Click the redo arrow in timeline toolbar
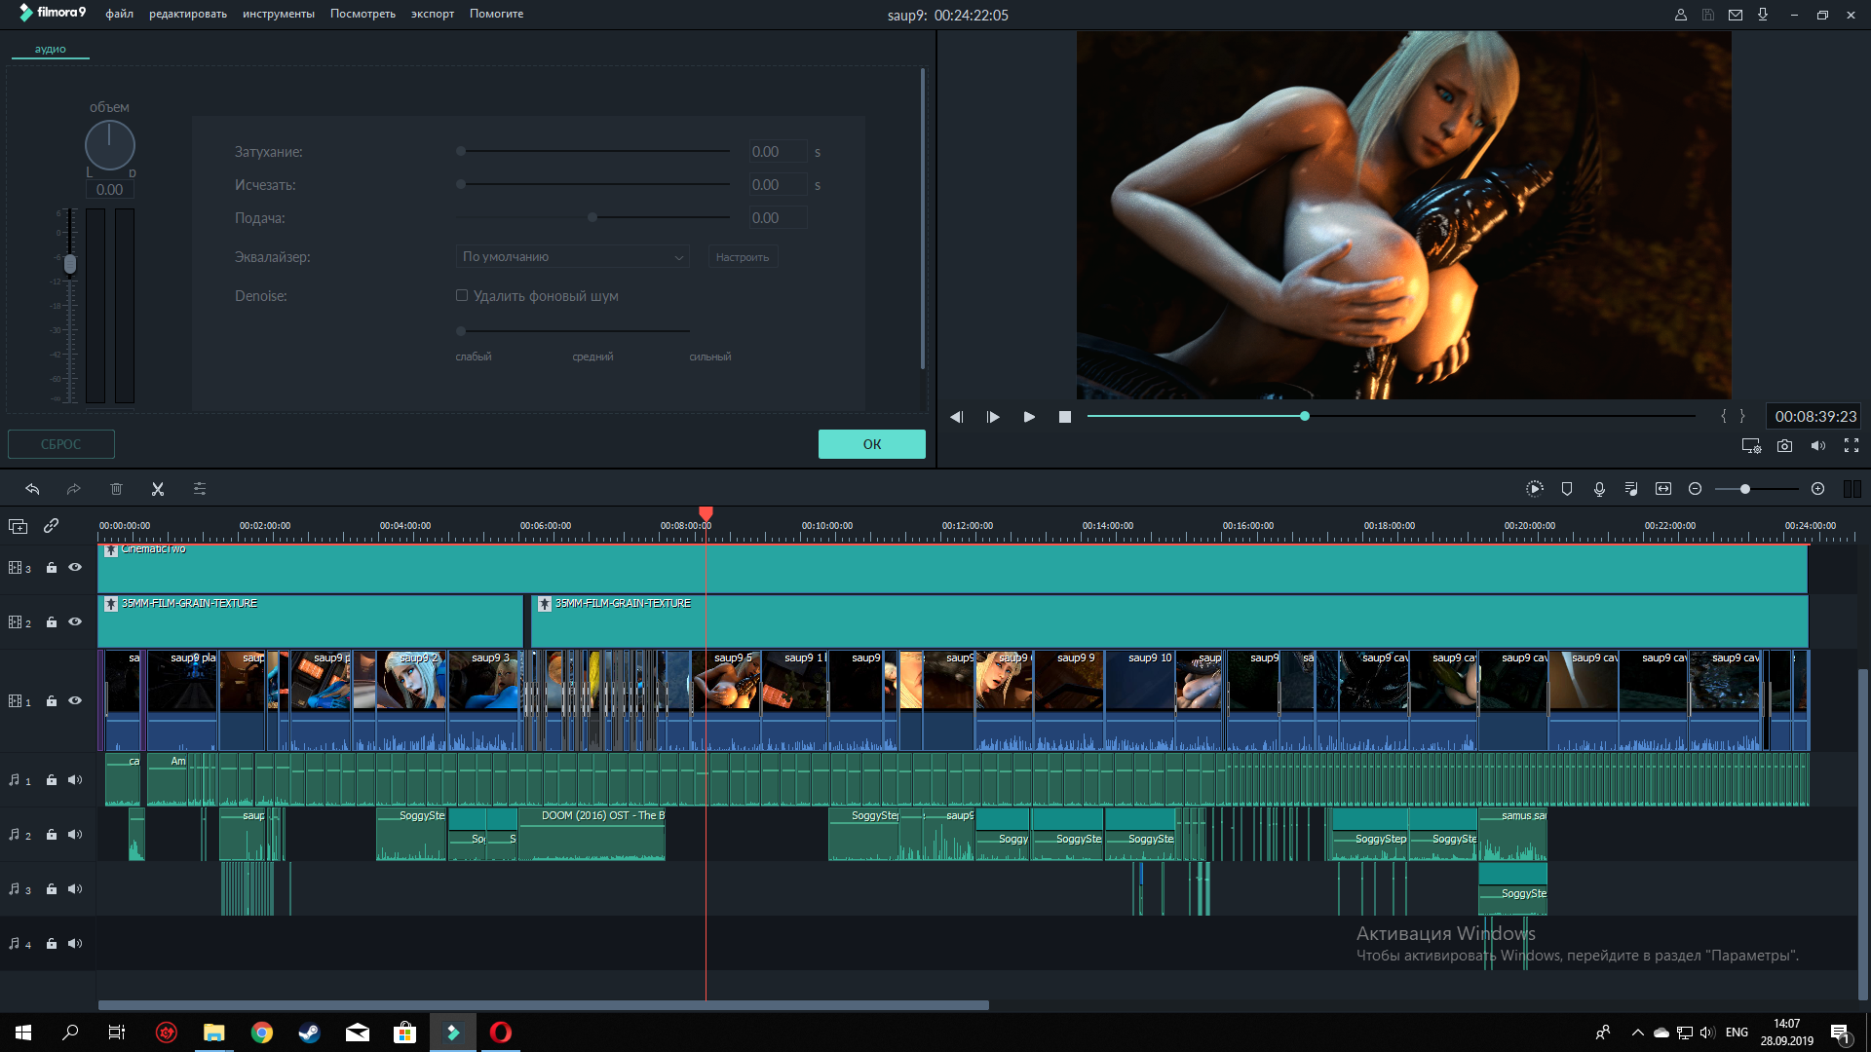 point(73,489)
